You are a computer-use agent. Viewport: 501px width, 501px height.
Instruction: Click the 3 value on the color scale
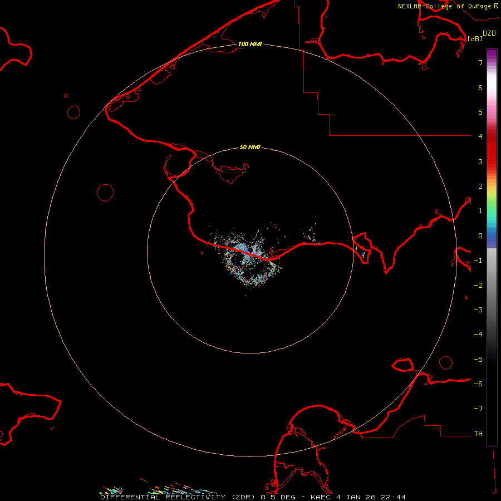480,161
